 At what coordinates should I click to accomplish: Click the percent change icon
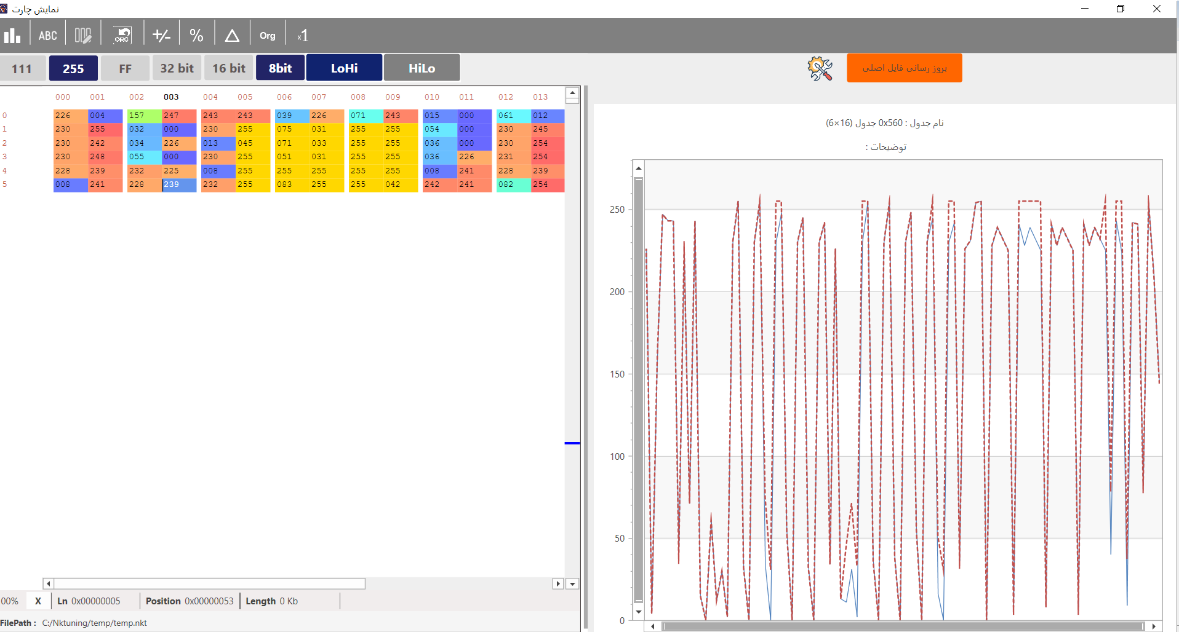(196, 36)
